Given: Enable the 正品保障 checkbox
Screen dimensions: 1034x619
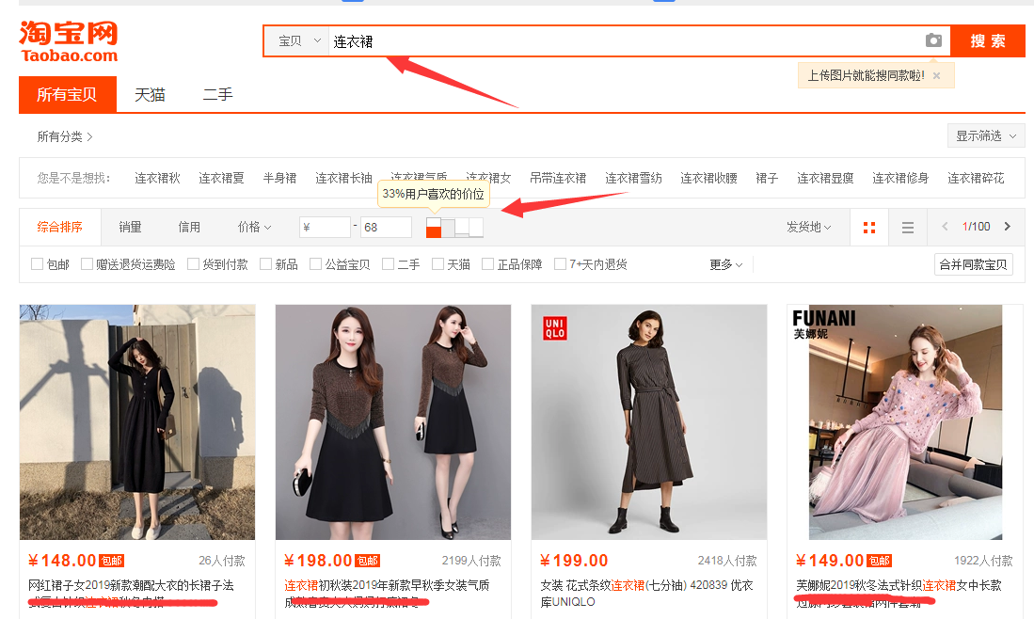Looking at the screenshot, I should coord(487,264).
